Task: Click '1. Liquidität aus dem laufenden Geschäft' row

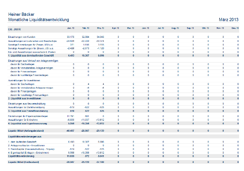Action: (123, 56)
